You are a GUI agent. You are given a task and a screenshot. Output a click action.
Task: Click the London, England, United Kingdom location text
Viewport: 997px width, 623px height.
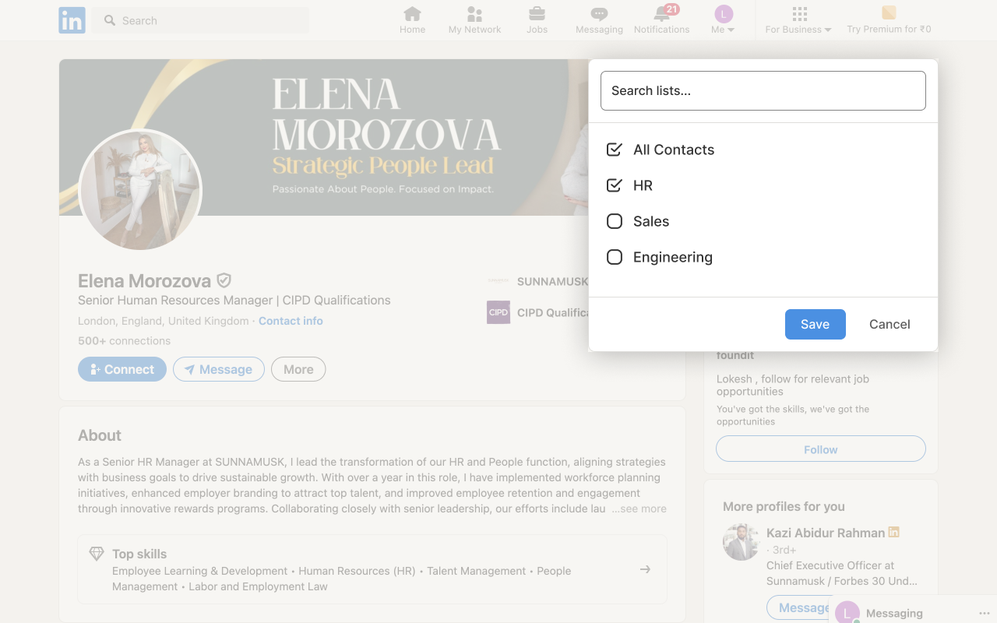pos(163,321)
